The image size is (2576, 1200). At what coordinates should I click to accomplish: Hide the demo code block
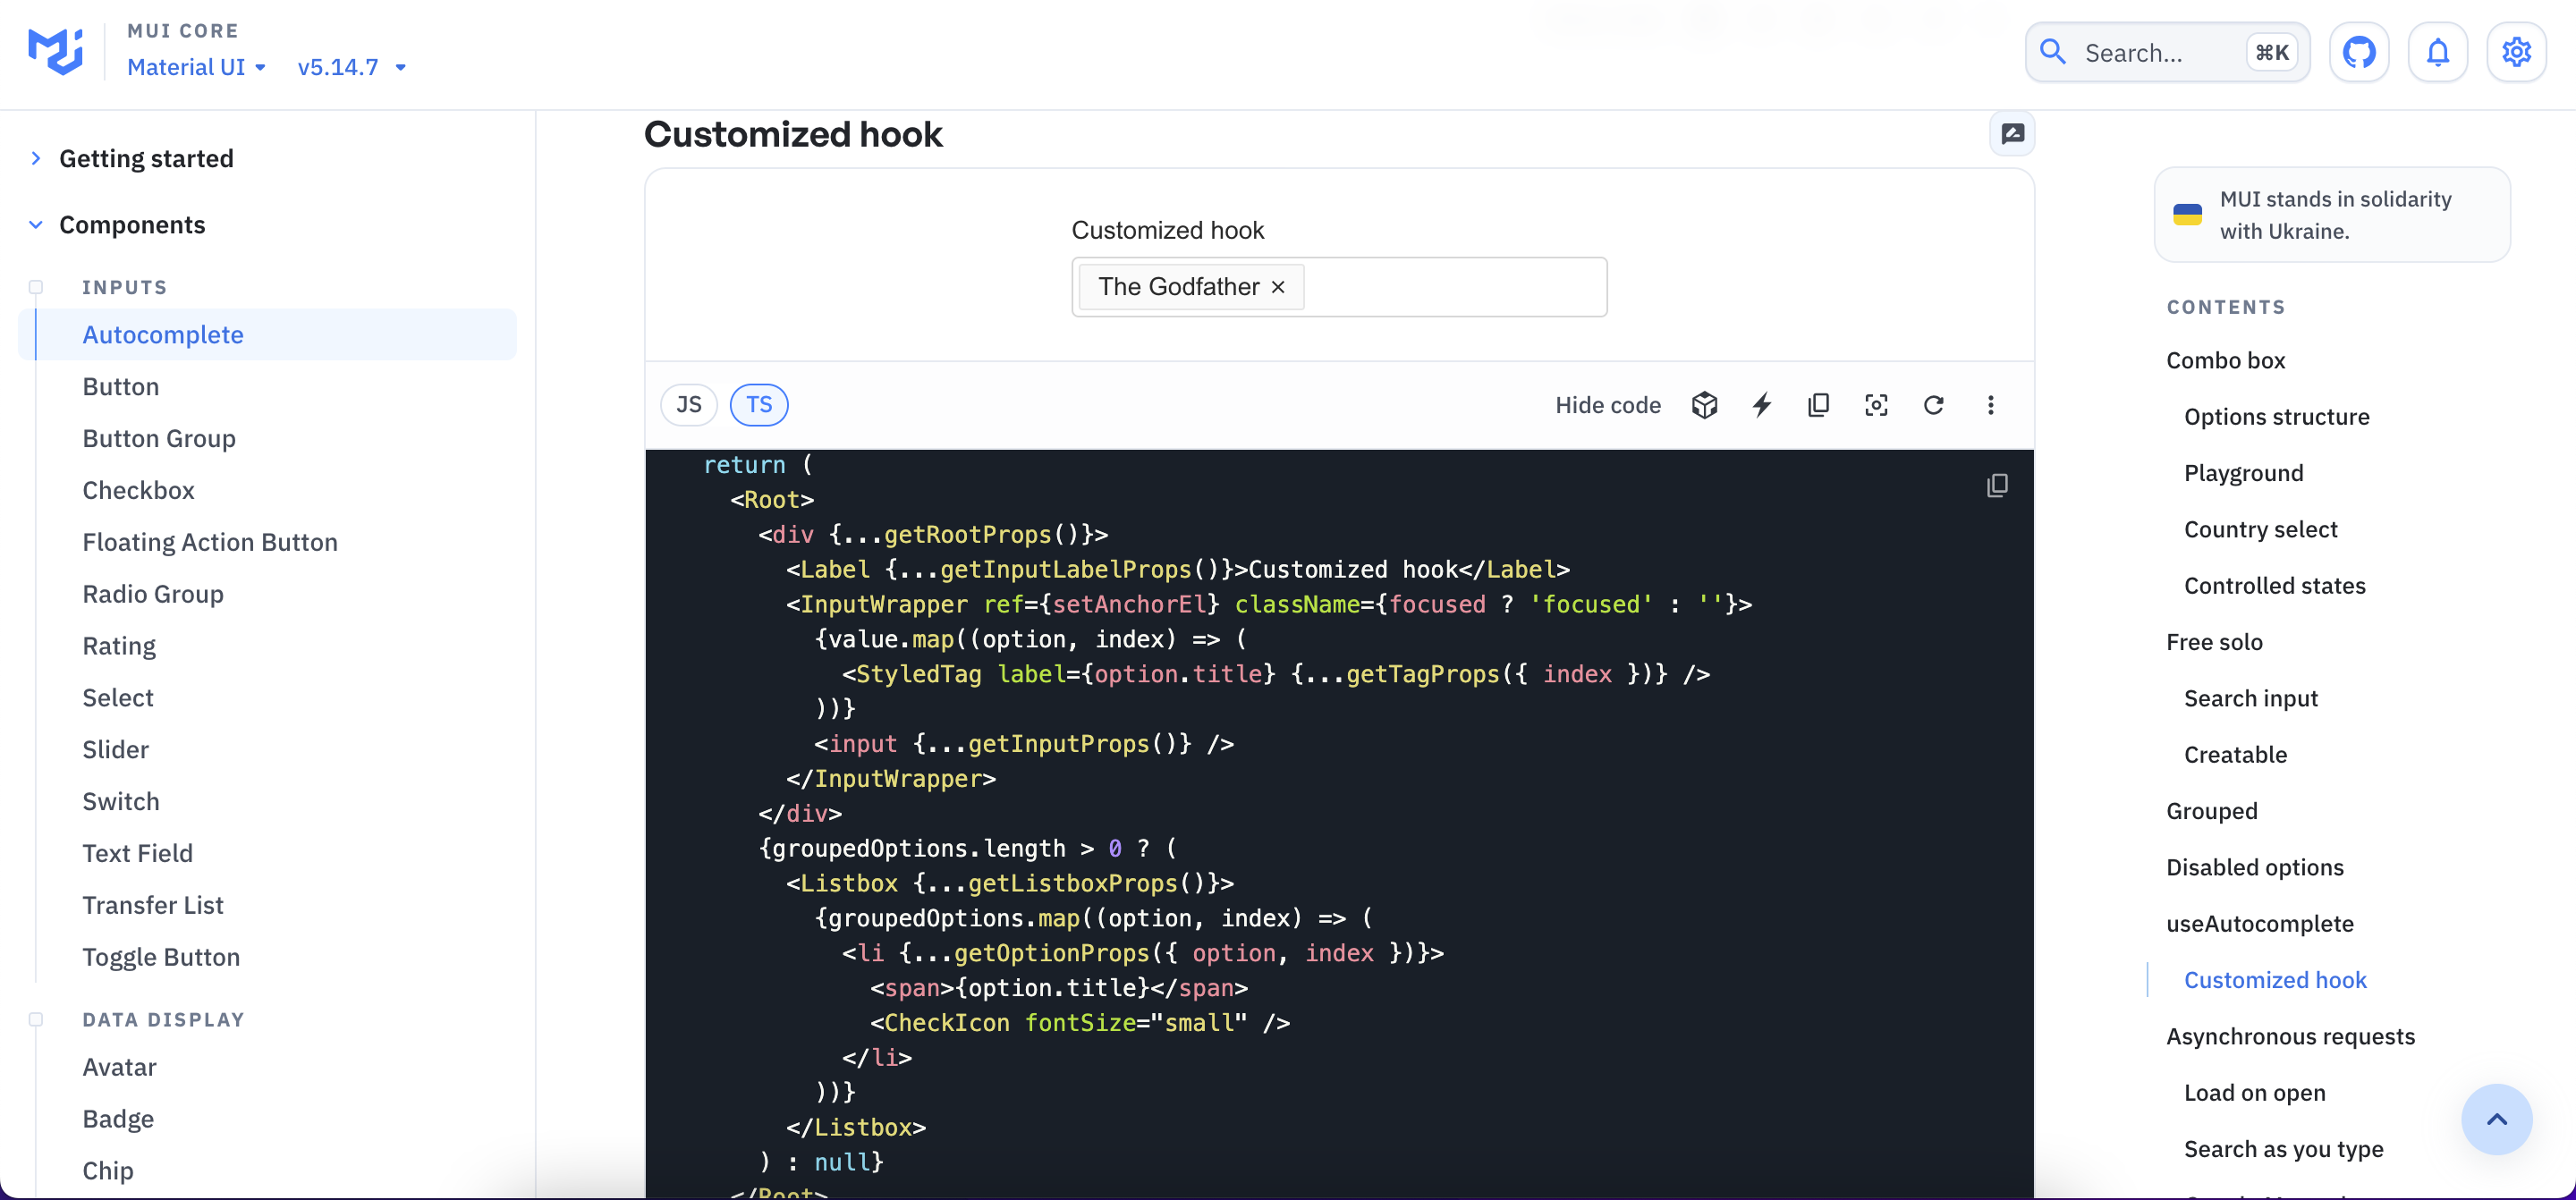tap(1606, 405)
